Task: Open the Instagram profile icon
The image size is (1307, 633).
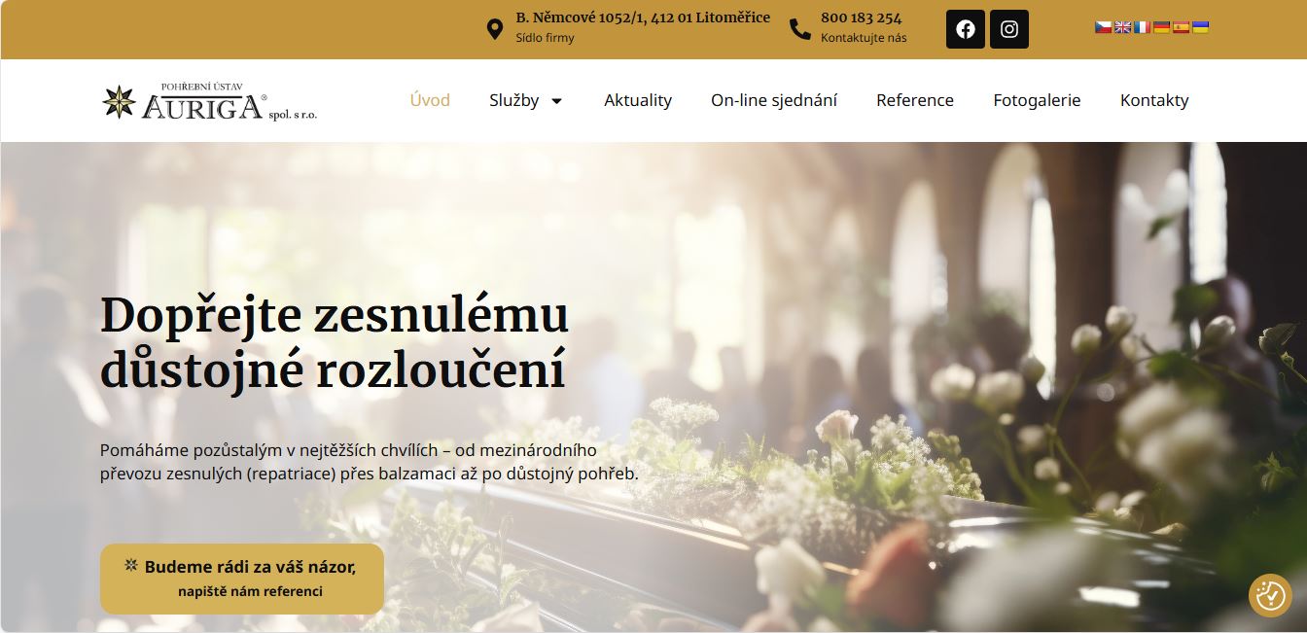Action: 1009,29
